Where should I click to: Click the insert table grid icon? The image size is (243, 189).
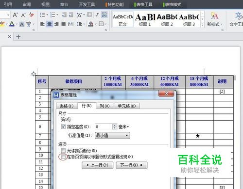(89, 15)
